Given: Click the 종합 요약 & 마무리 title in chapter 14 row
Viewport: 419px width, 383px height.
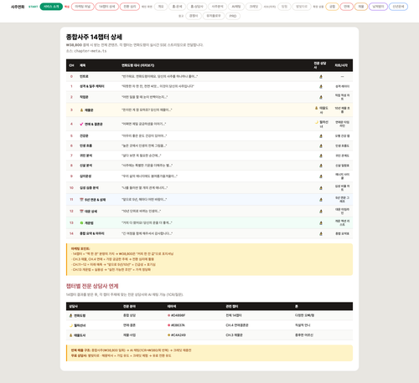Looking at the screenshot, I should pos(92,233).
